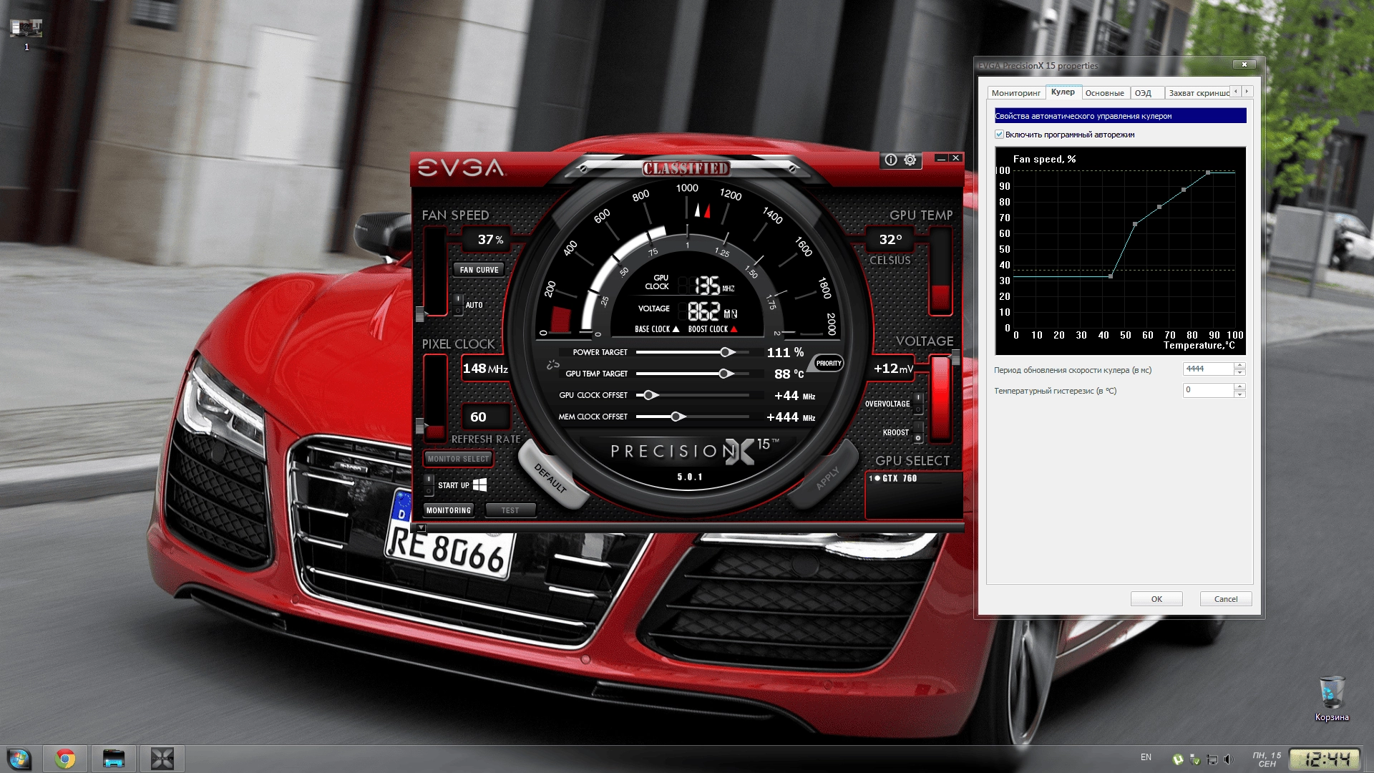Click the EN language indicator in taskbar
1374x773 pixels.
[1146, 757]
